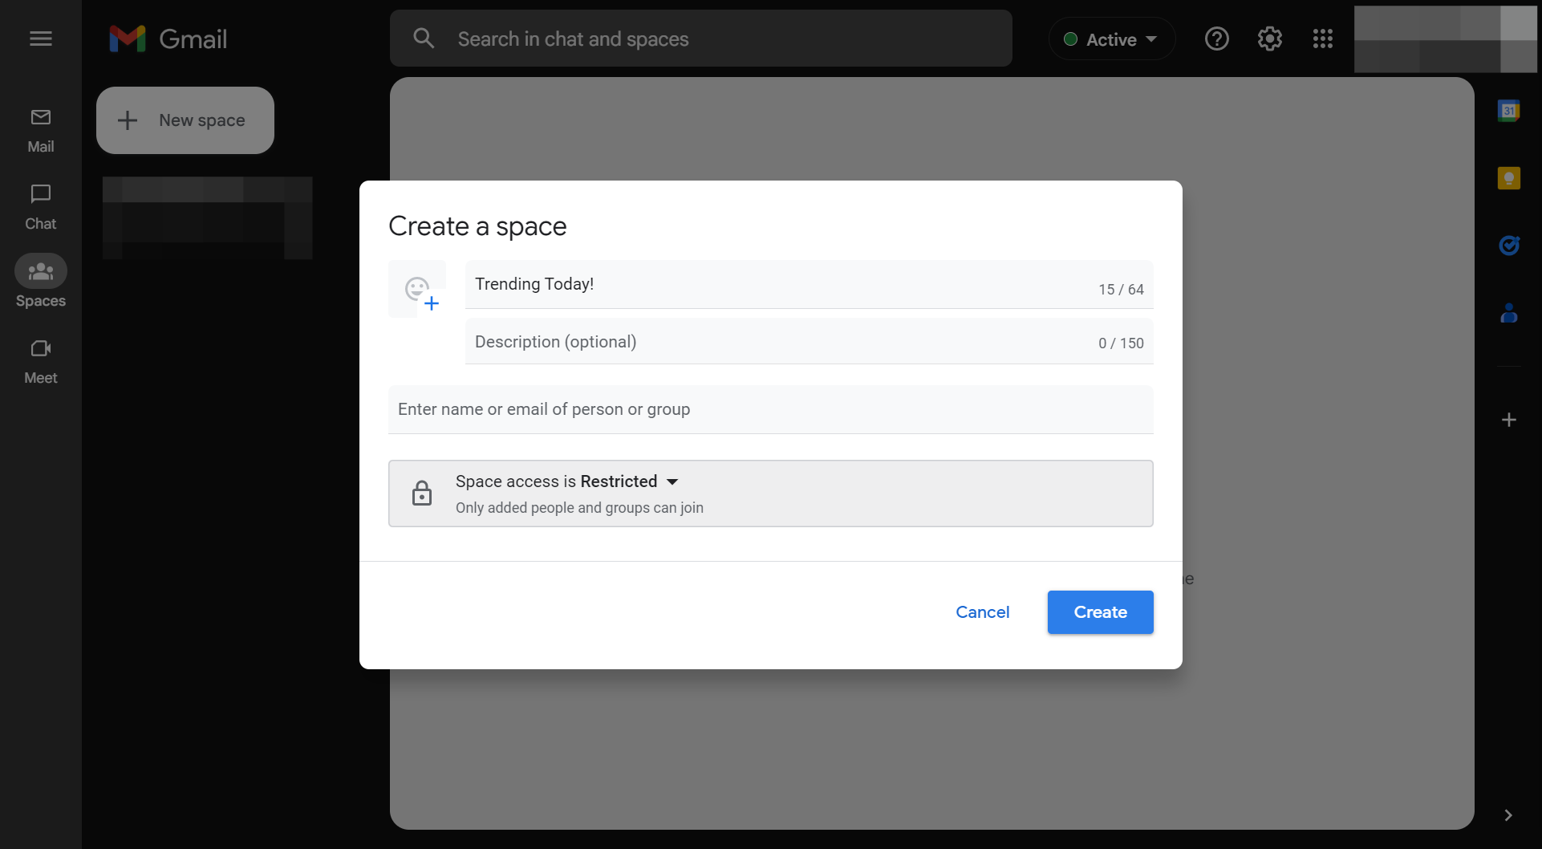This screenshot has height=849, width=1542.
Task: Click the search magnifier icon
Action: pos(424,39)
